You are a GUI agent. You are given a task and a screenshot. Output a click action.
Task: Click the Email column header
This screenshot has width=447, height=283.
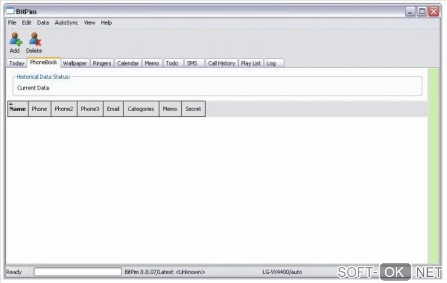point(113,109)
